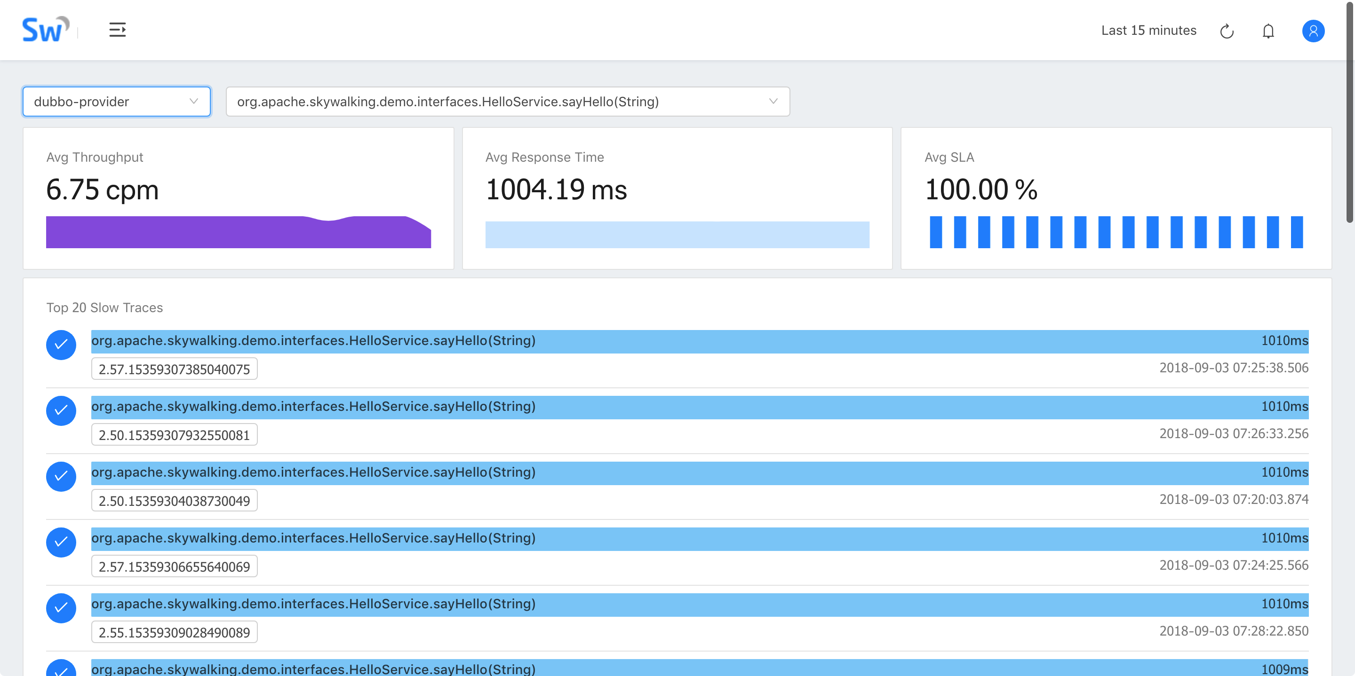Open the dubbo-provider service dropdown

coord(116,102)
